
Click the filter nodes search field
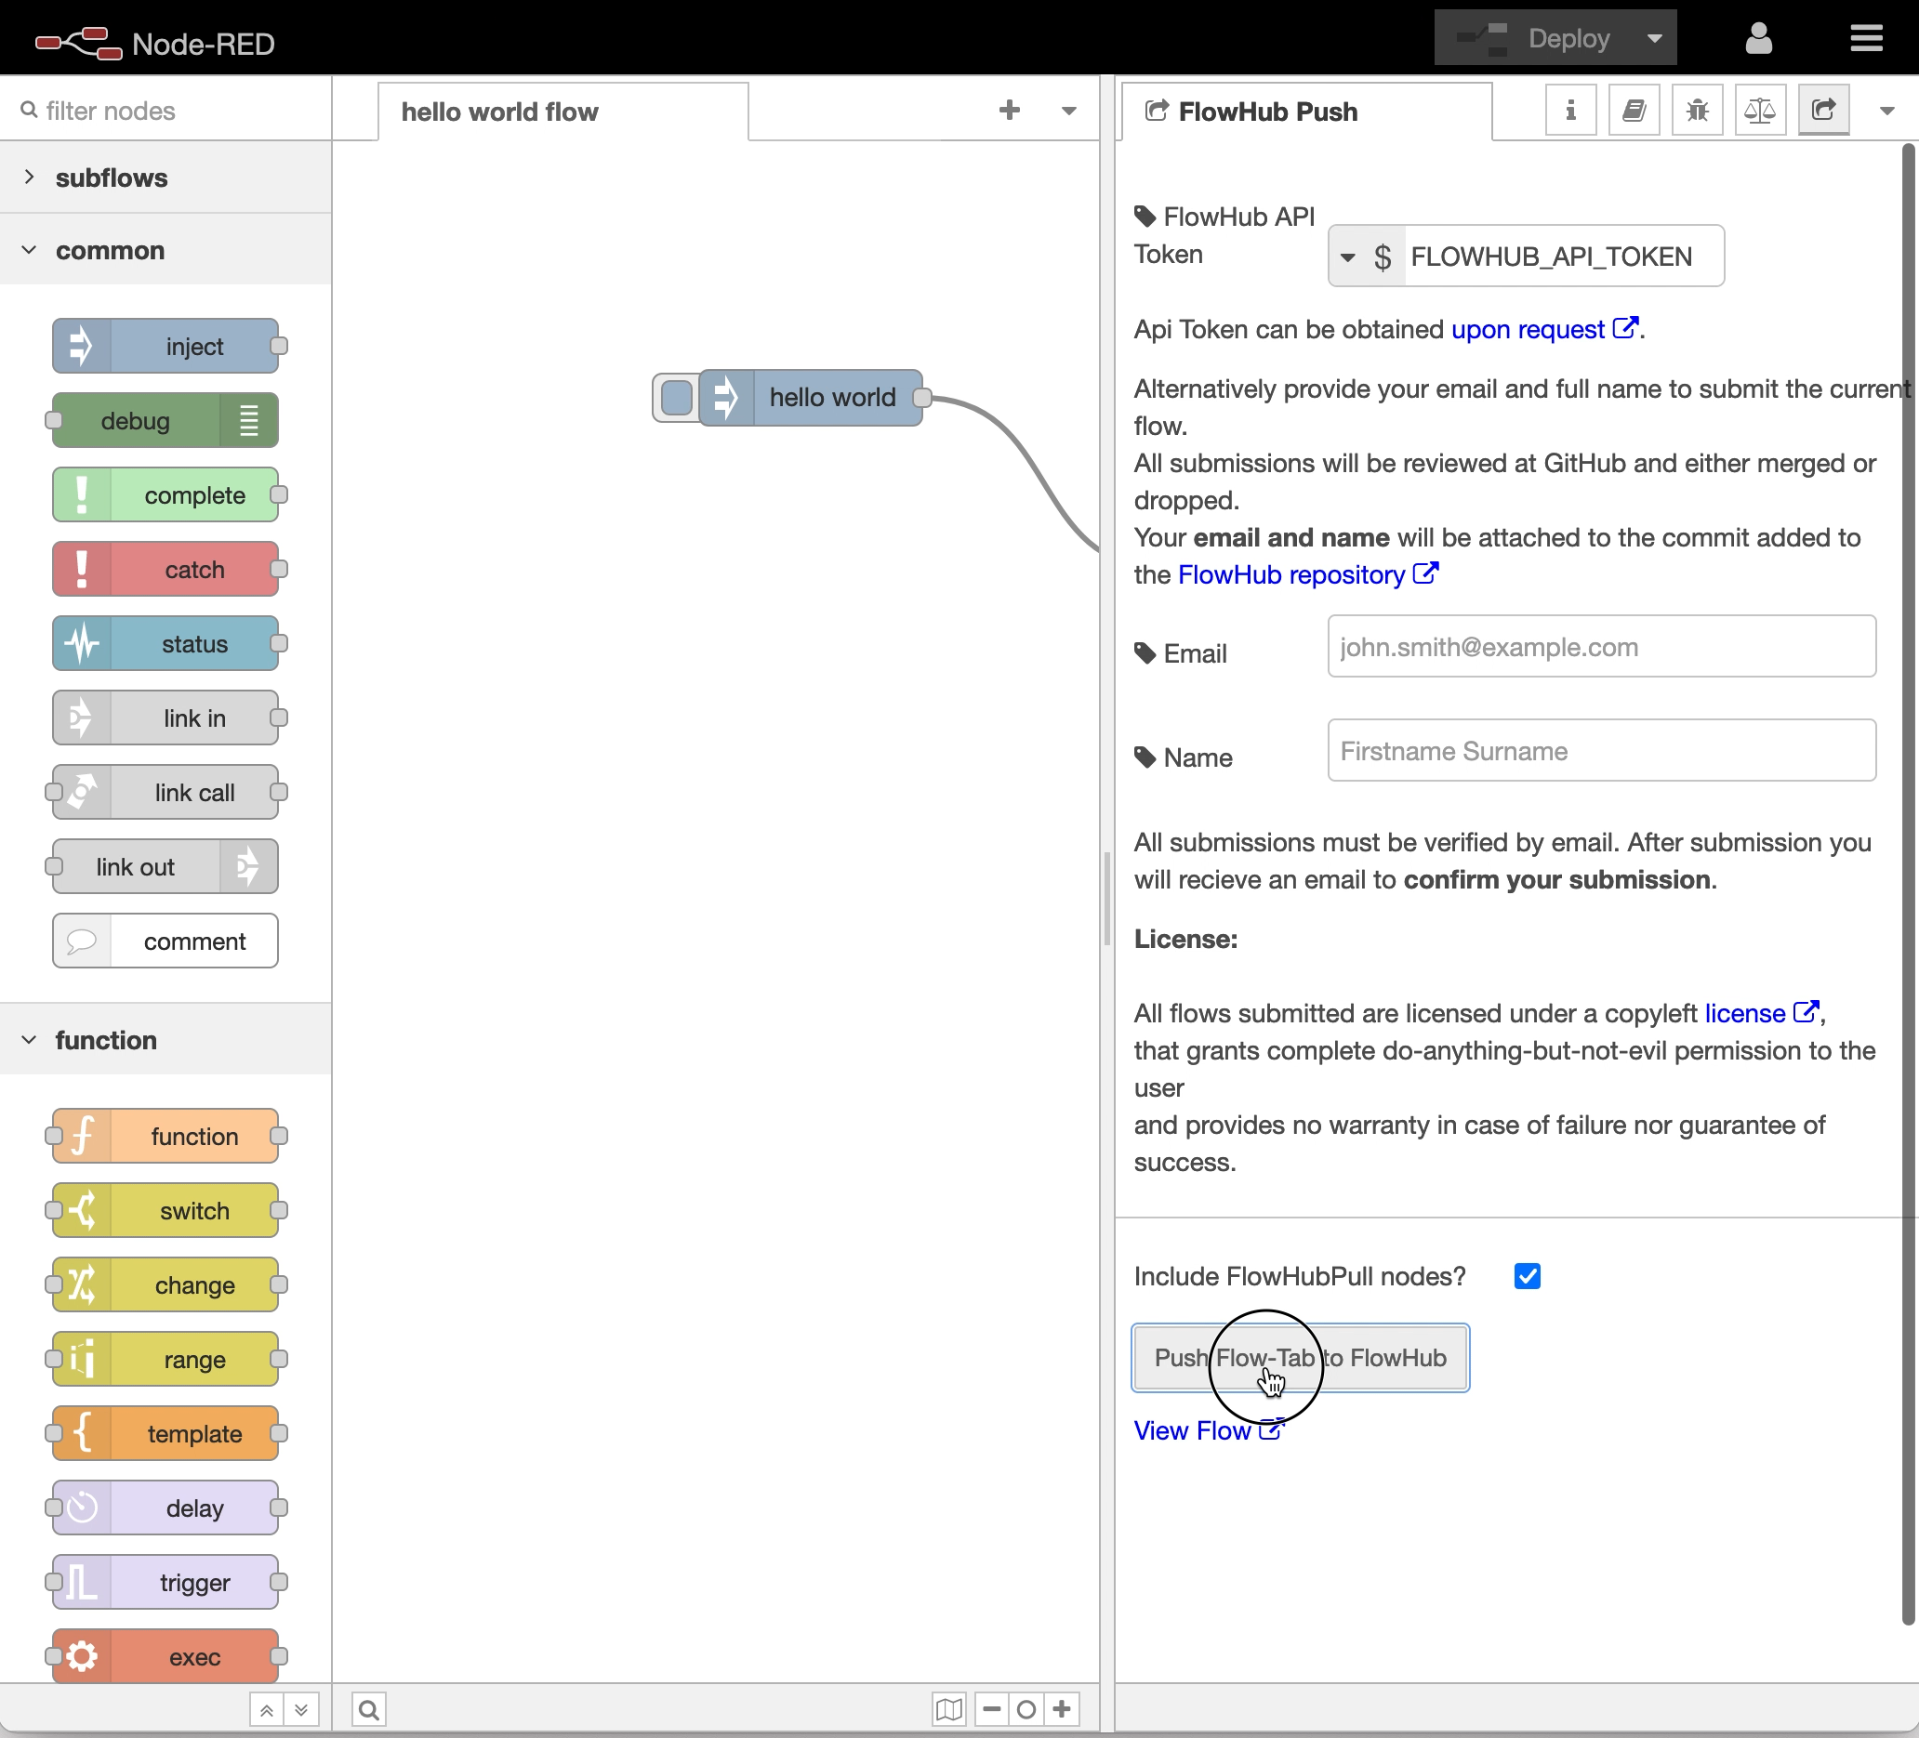165,111
